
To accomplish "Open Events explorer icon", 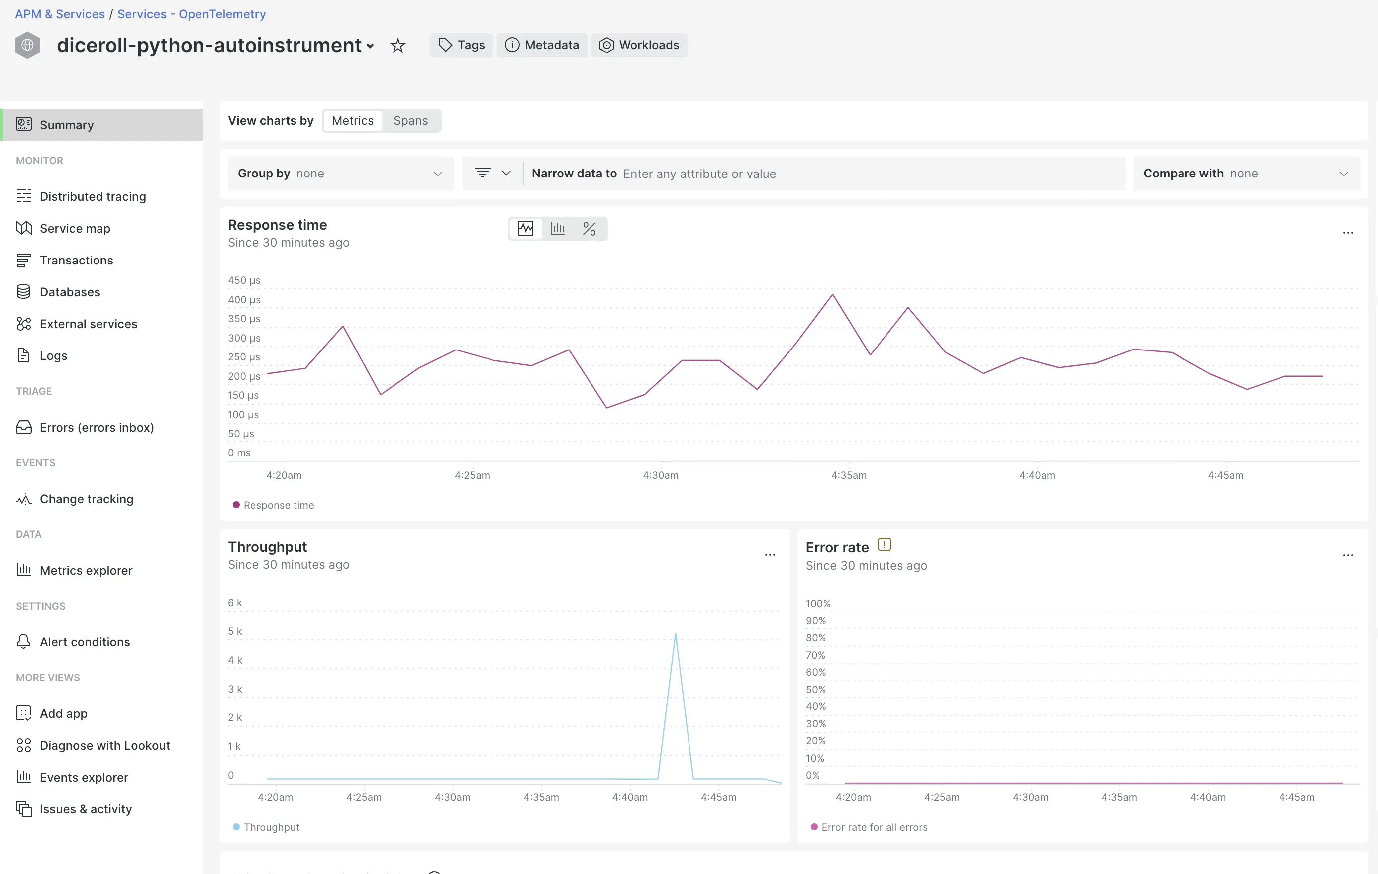I will tap(23, 777).
